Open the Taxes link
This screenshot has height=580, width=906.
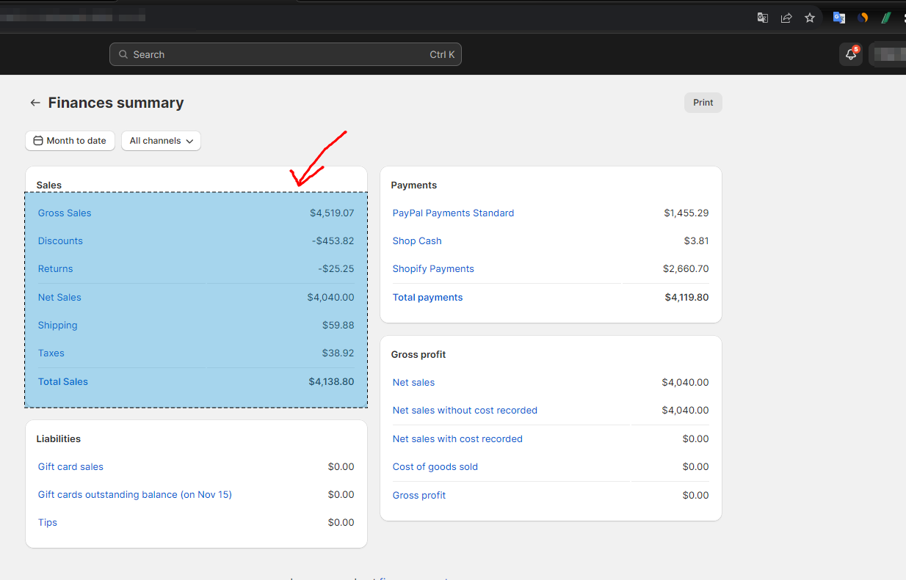[51, 353]
